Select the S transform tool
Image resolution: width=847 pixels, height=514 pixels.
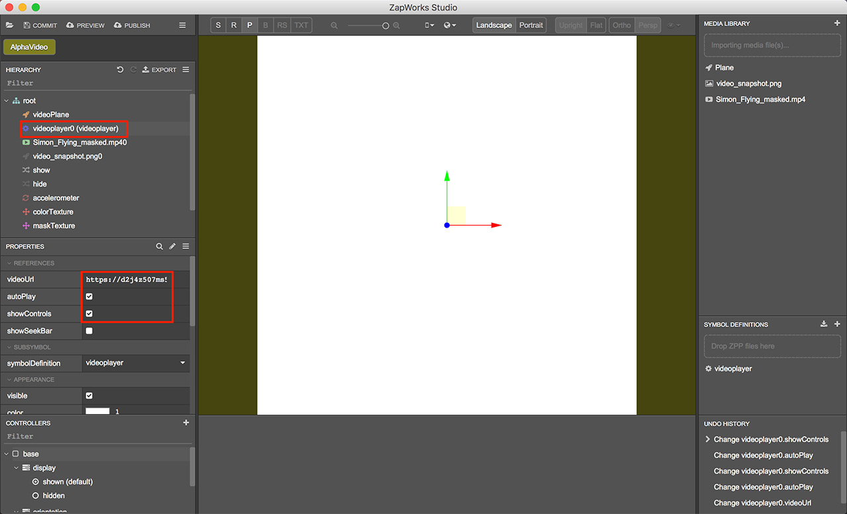[218, 25]
